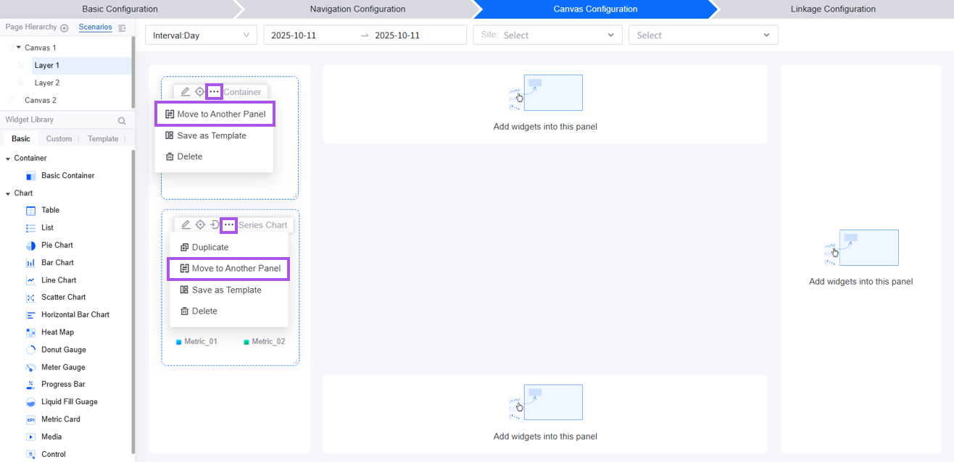This screenshot has width=954, height=462.
Task: Switch to the Custom widget tab
Action: (x=59, y=139)
